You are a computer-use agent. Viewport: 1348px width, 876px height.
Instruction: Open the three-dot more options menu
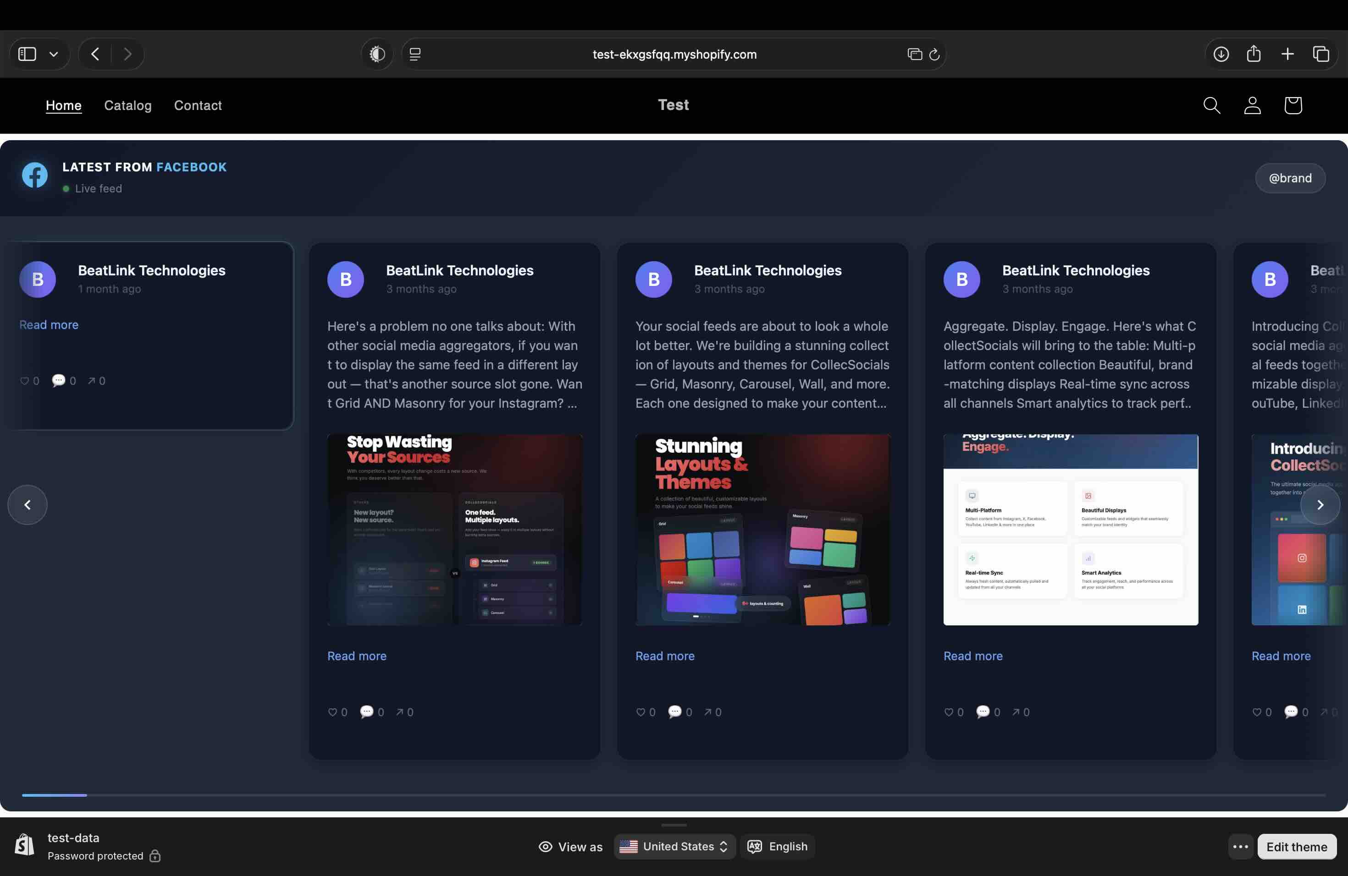[1240, 847]
